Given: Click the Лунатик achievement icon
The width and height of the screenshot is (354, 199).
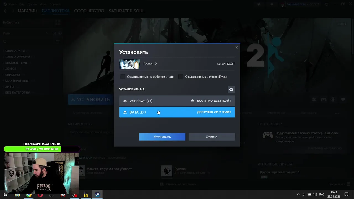Looking at the screenshot, I should [166, 171].
